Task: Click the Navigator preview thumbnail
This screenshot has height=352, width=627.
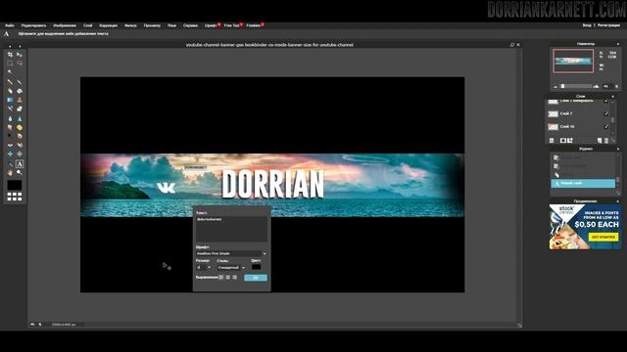Action: coord(573,61)
